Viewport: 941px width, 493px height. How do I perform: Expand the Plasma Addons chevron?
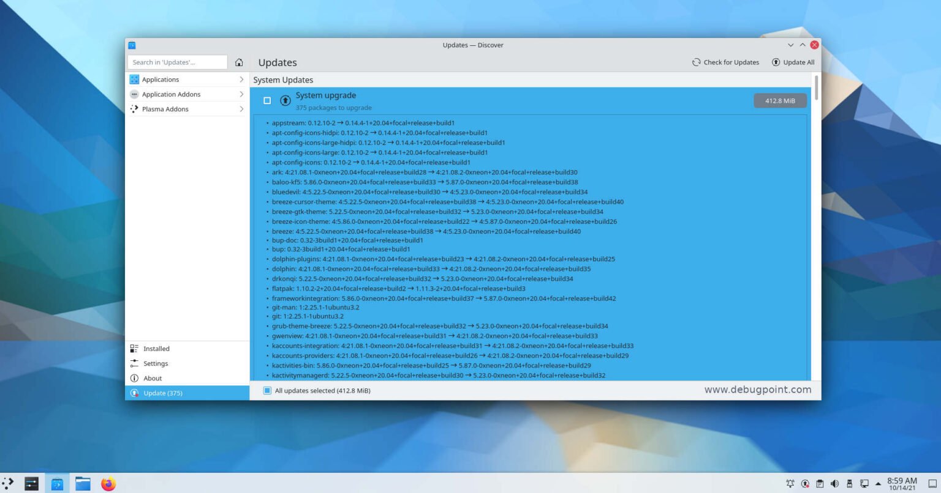[x=241, y=109]
